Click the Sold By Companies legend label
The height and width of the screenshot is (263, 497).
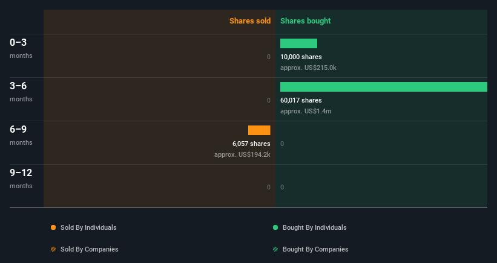tap(90, 249)
